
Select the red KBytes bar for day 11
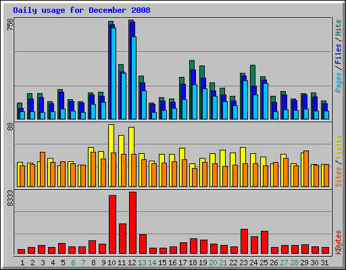point(122,239)
